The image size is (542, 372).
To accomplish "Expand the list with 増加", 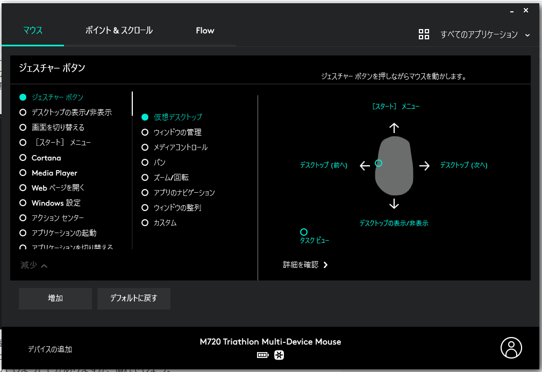I will (55, 298).
